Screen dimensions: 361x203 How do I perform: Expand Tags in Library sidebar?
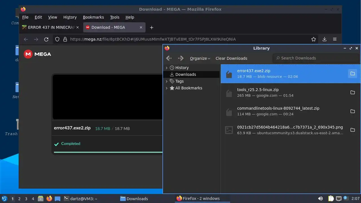click(x=166, y=81)
